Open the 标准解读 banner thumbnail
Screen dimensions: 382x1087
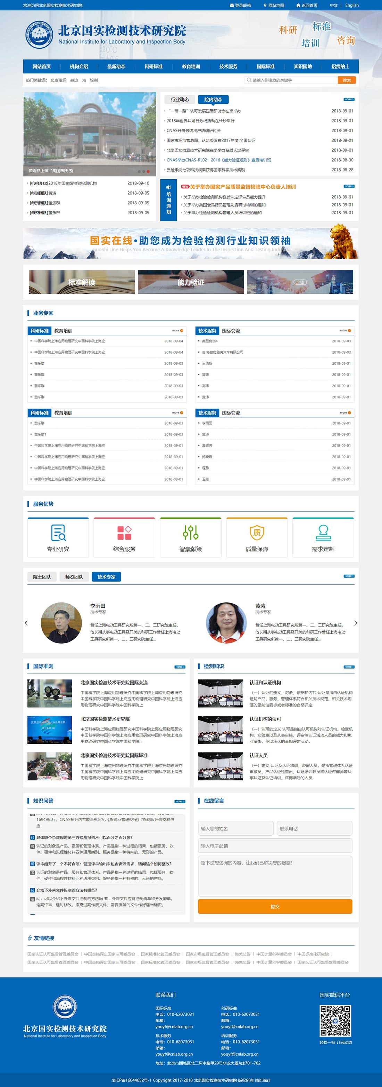pos(82,282)
